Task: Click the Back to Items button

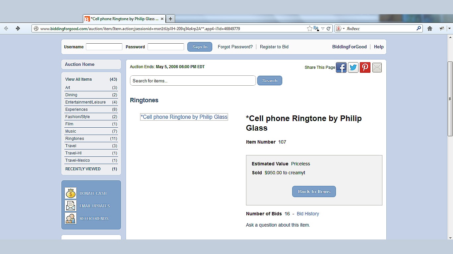Action: (x=314, y=191)
